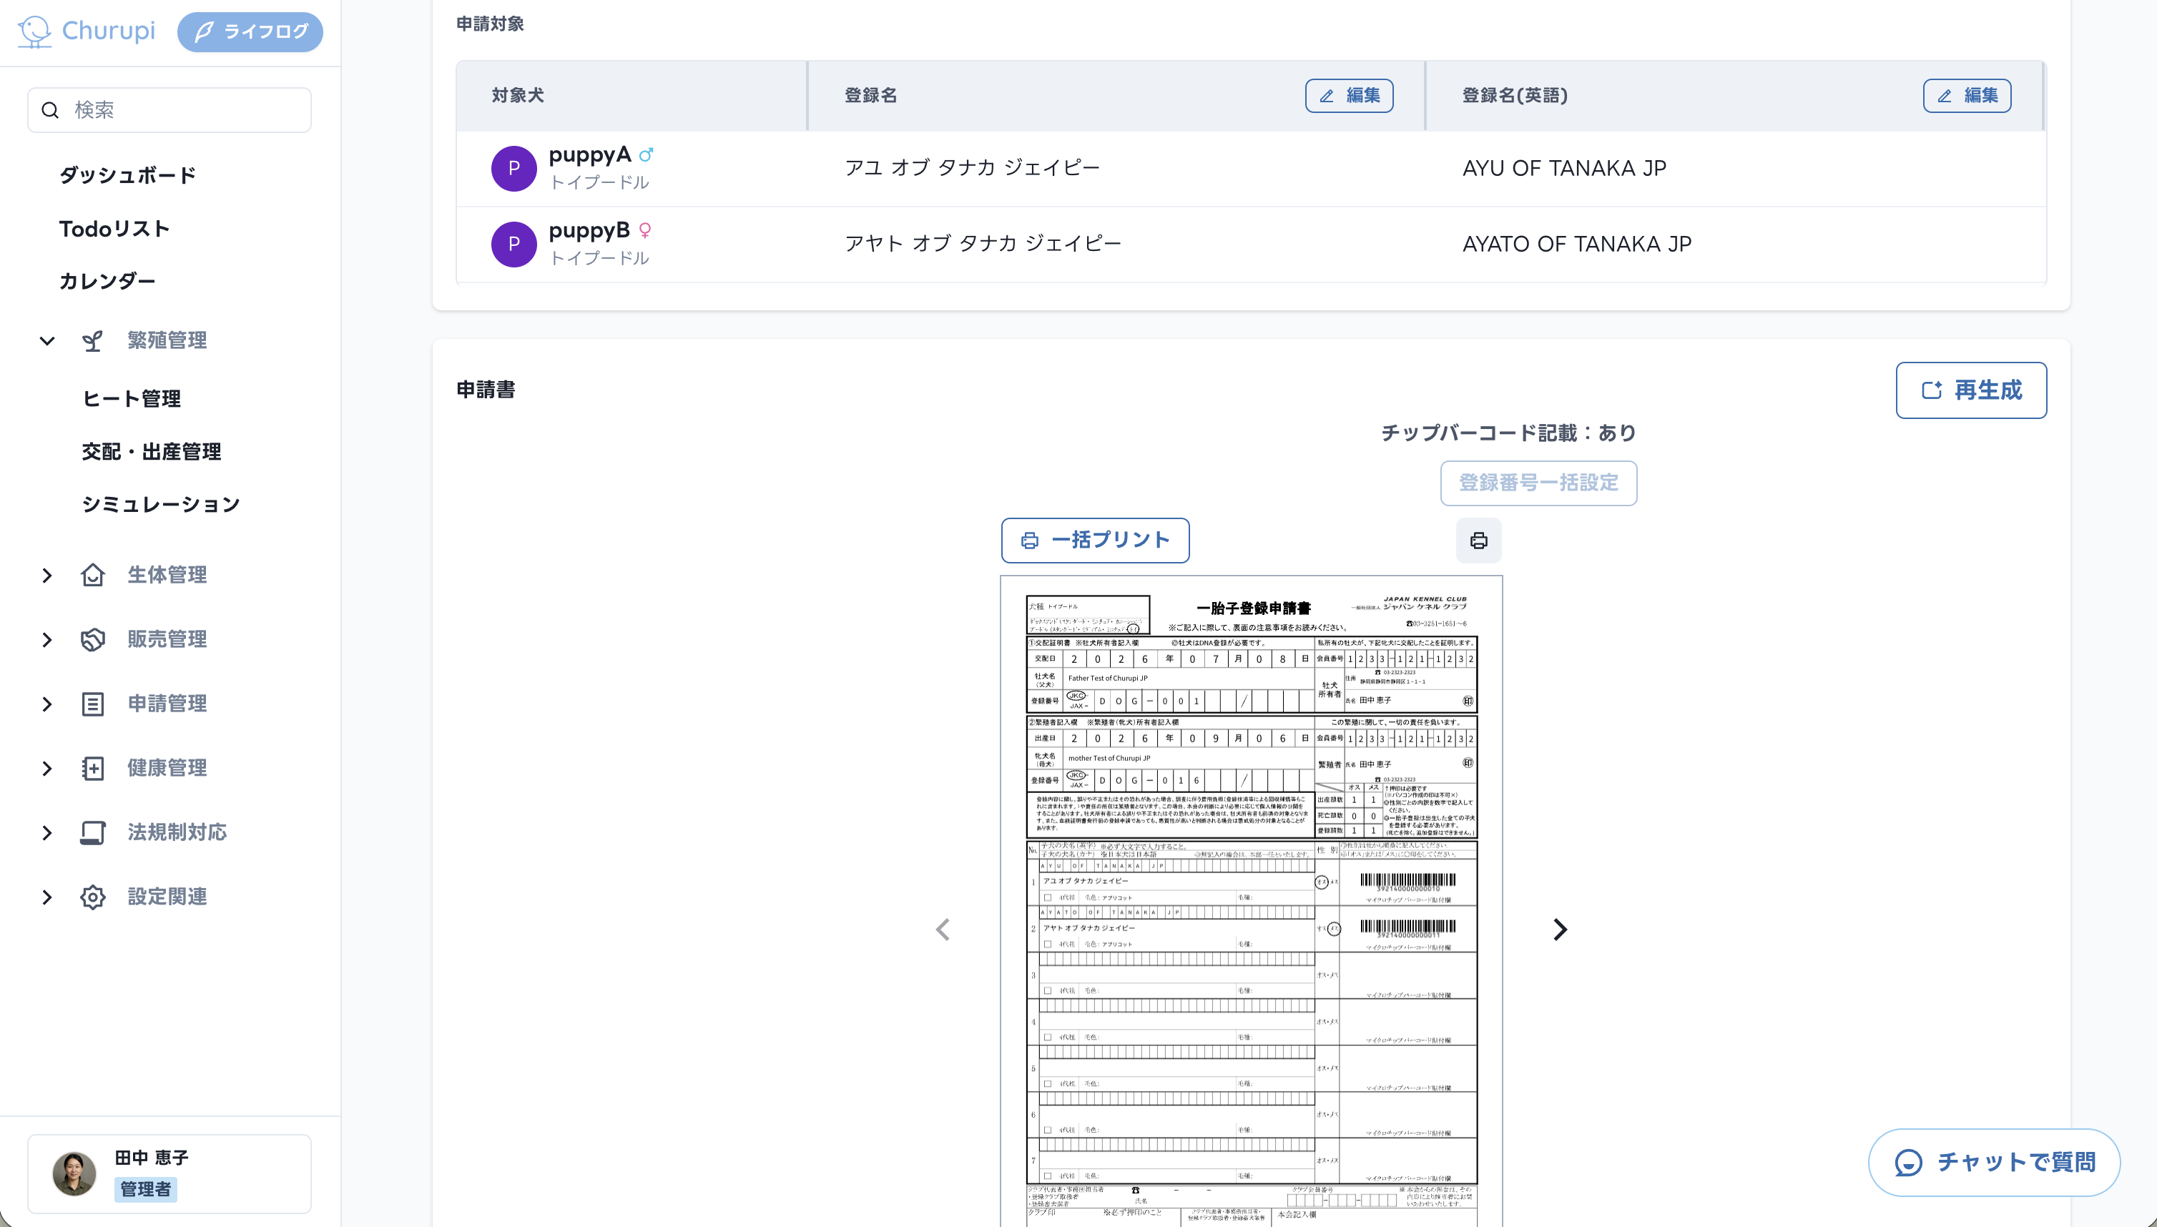Screen dimensions: 2157x1227
Task: Open ヒート管理 submenu item
Action: tap(132, 398)
